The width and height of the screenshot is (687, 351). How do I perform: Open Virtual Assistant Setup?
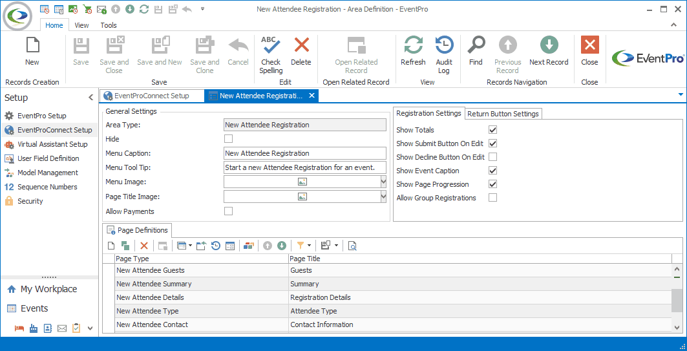[52, 144]
